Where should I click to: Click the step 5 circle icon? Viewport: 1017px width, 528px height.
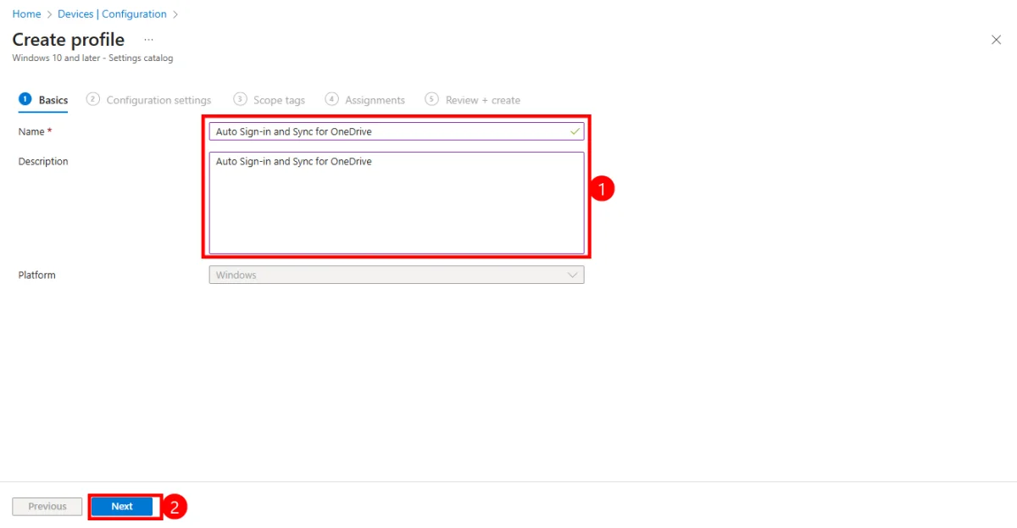click(432, 99)
